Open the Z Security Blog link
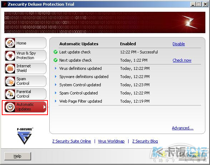The image size is (210, 165). [145, 141]
